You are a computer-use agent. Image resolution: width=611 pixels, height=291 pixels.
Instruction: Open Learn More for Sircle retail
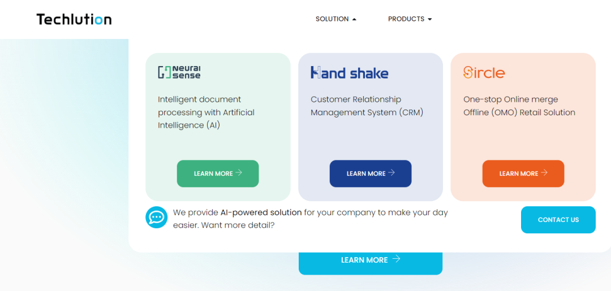(x=523, y=173)
